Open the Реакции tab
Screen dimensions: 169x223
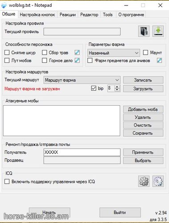point(68,15)
